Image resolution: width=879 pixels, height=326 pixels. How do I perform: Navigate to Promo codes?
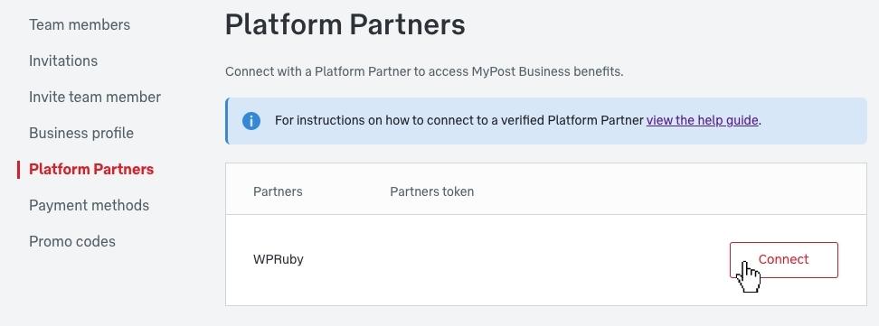(72, 241)
